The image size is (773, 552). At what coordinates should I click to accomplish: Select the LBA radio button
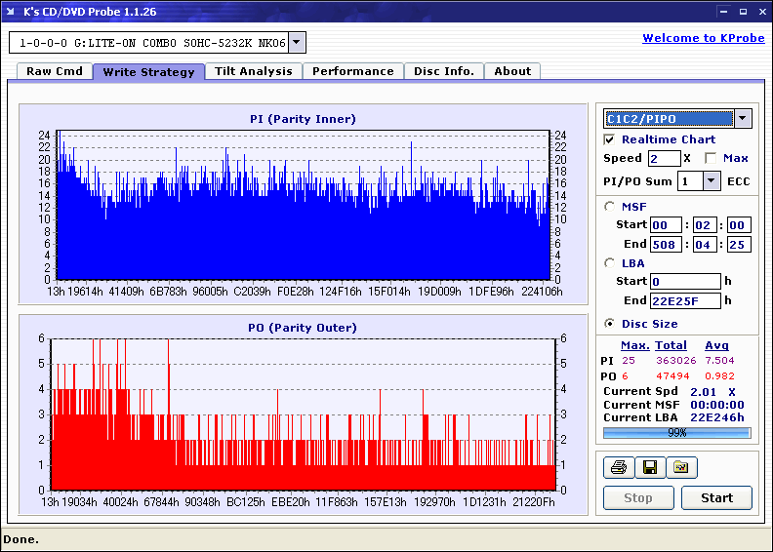610,262
